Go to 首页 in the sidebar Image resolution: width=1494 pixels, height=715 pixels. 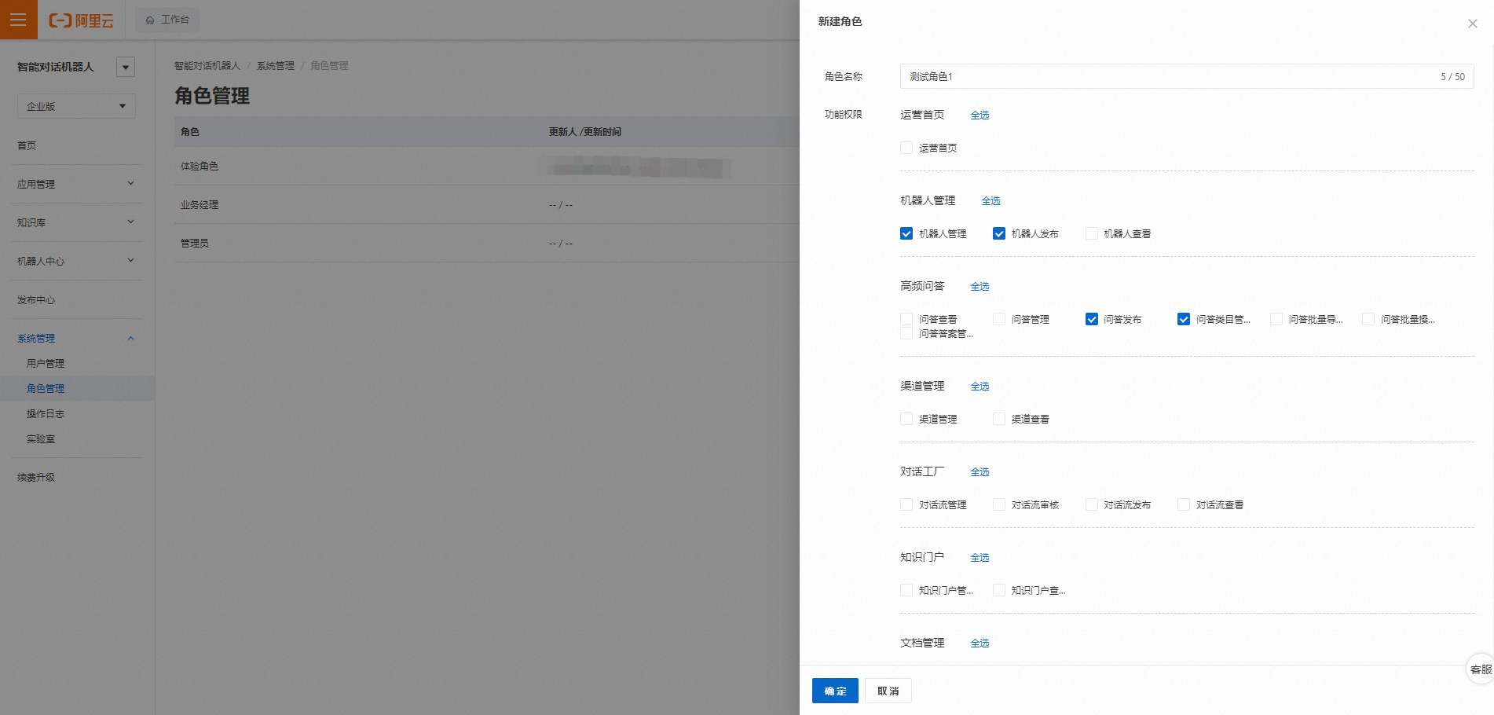[27, 145]
